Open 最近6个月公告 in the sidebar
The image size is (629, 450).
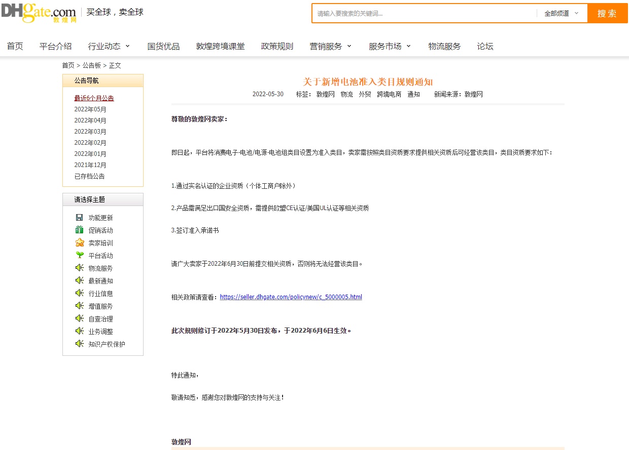pyautogui.click(x=94, y=98)
